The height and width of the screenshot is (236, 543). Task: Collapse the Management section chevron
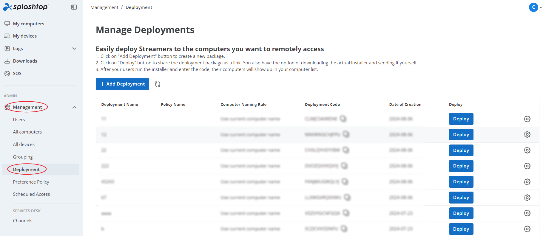(x=74, y=107)
